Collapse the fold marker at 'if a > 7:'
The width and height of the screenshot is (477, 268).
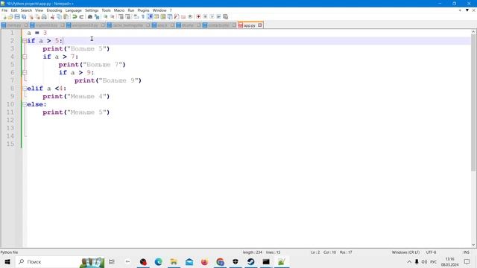click(25, 57)
